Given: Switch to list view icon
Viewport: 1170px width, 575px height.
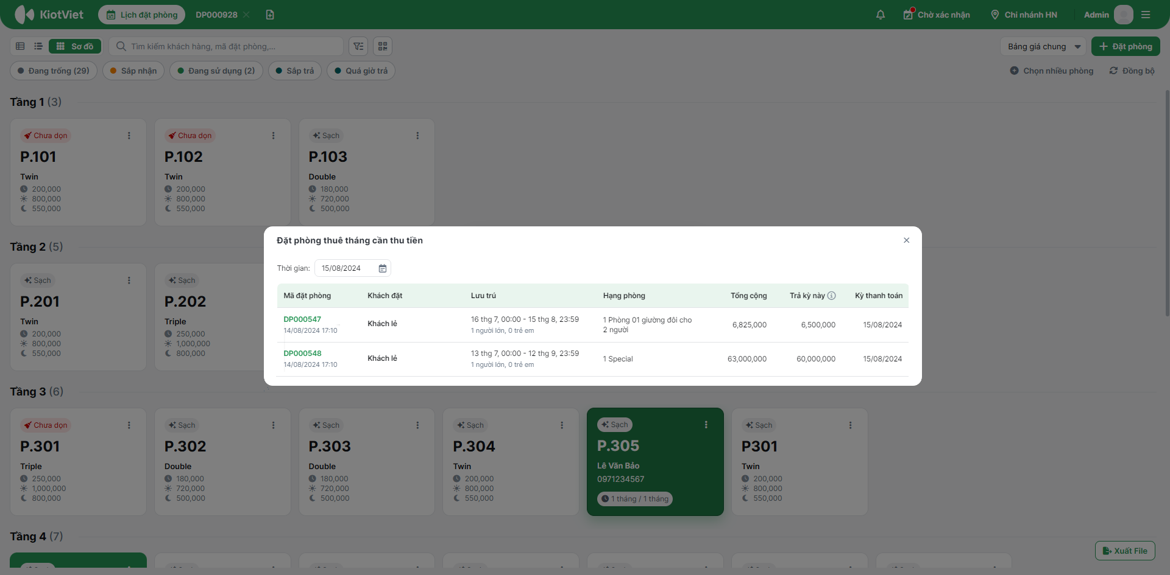Looking at the screenshot, I should tap(38, 46).
